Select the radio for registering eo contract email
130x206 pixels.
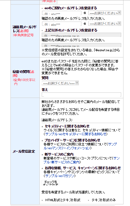(42, 8)
